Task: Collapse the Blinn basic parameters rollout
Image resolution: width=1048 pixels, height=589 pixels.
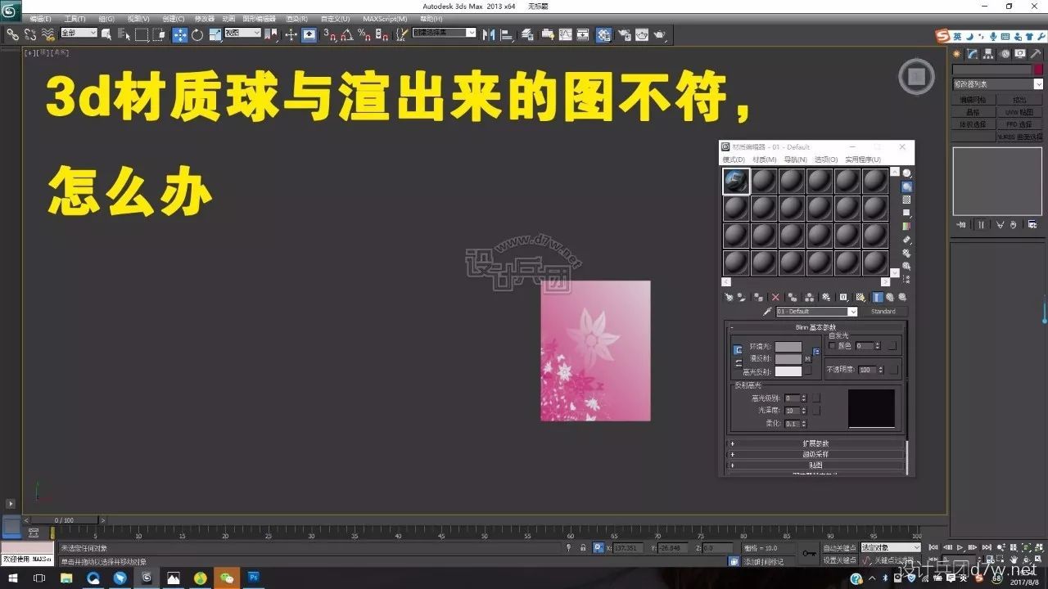Action: point(816,327)
